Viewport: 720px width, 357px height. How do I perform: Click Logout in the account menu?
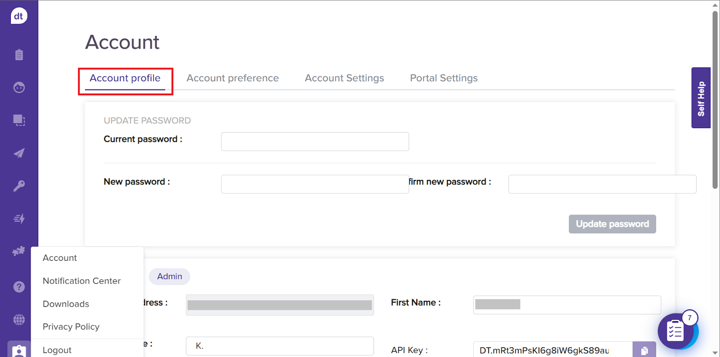(57, 350)
